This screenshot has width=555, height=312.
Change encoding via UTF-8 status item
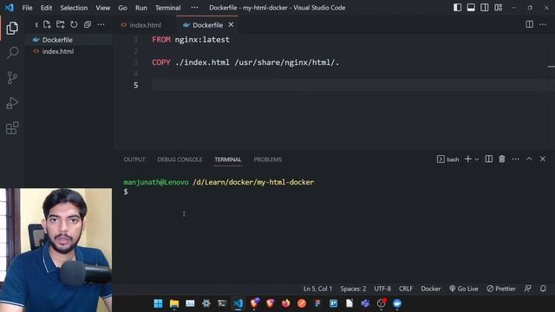point(382,289)
